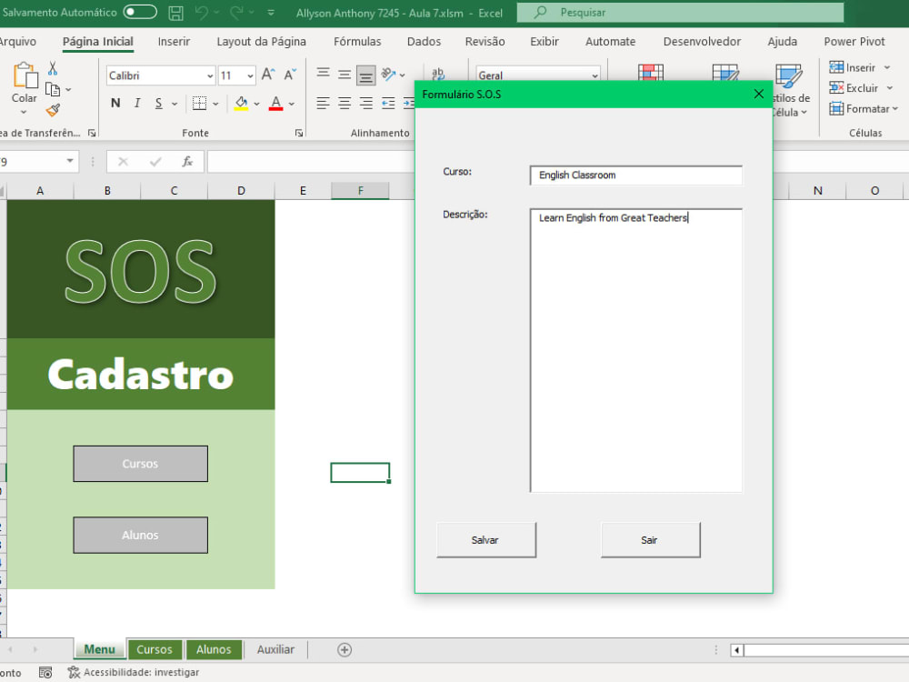909x682 pixels.
Task: Expand the fill color dropdown arrow
Action: [x=255, y=103]
